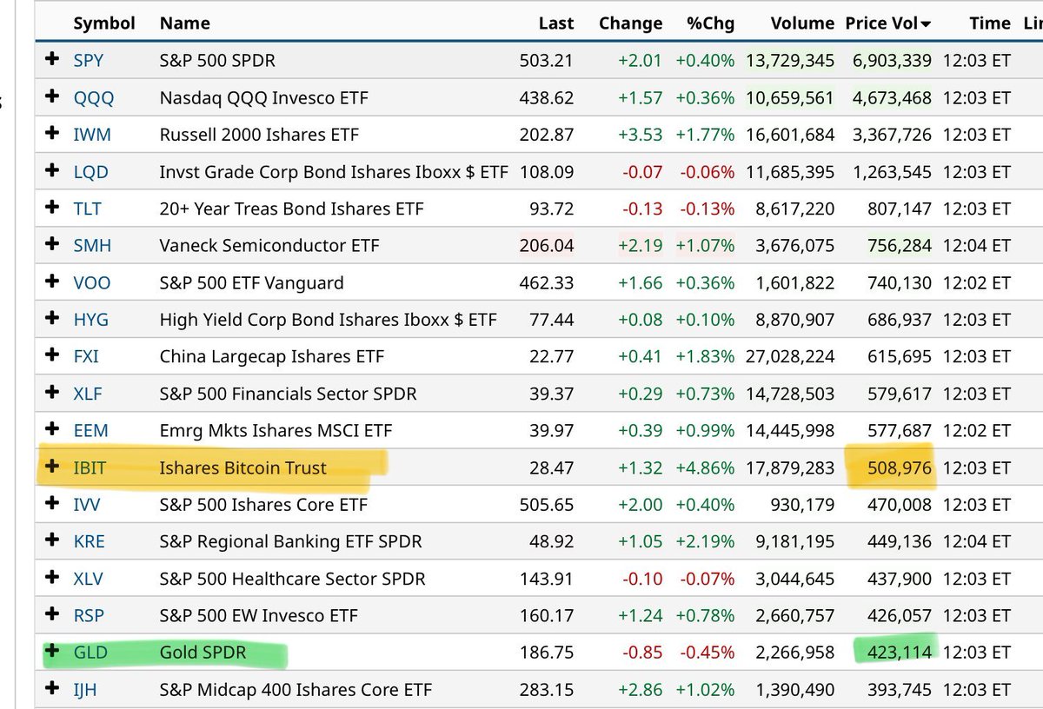
Task: Expand the HYG row plus icon
Action: tap(52, 319)
